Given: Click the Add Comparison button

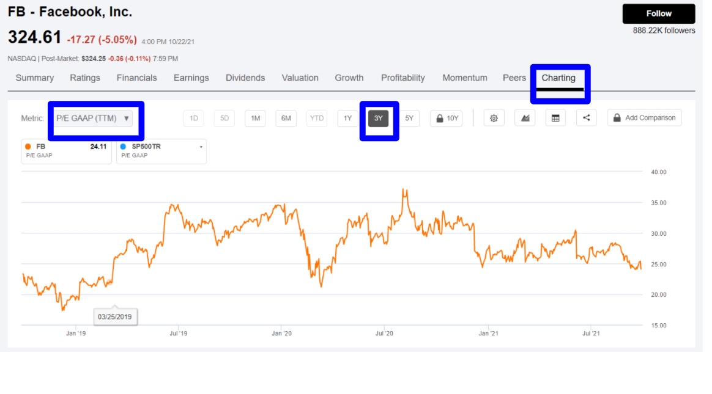Looking at the screenshot, I should coord(644,118).
